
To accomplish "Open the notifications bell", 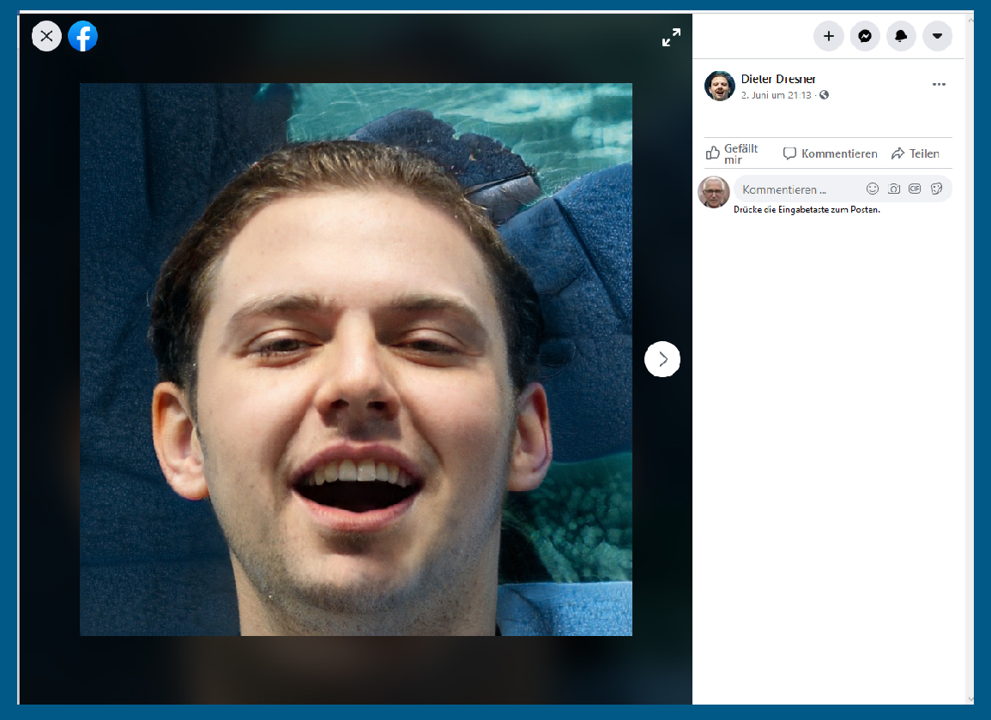I will tap(901, 36).
